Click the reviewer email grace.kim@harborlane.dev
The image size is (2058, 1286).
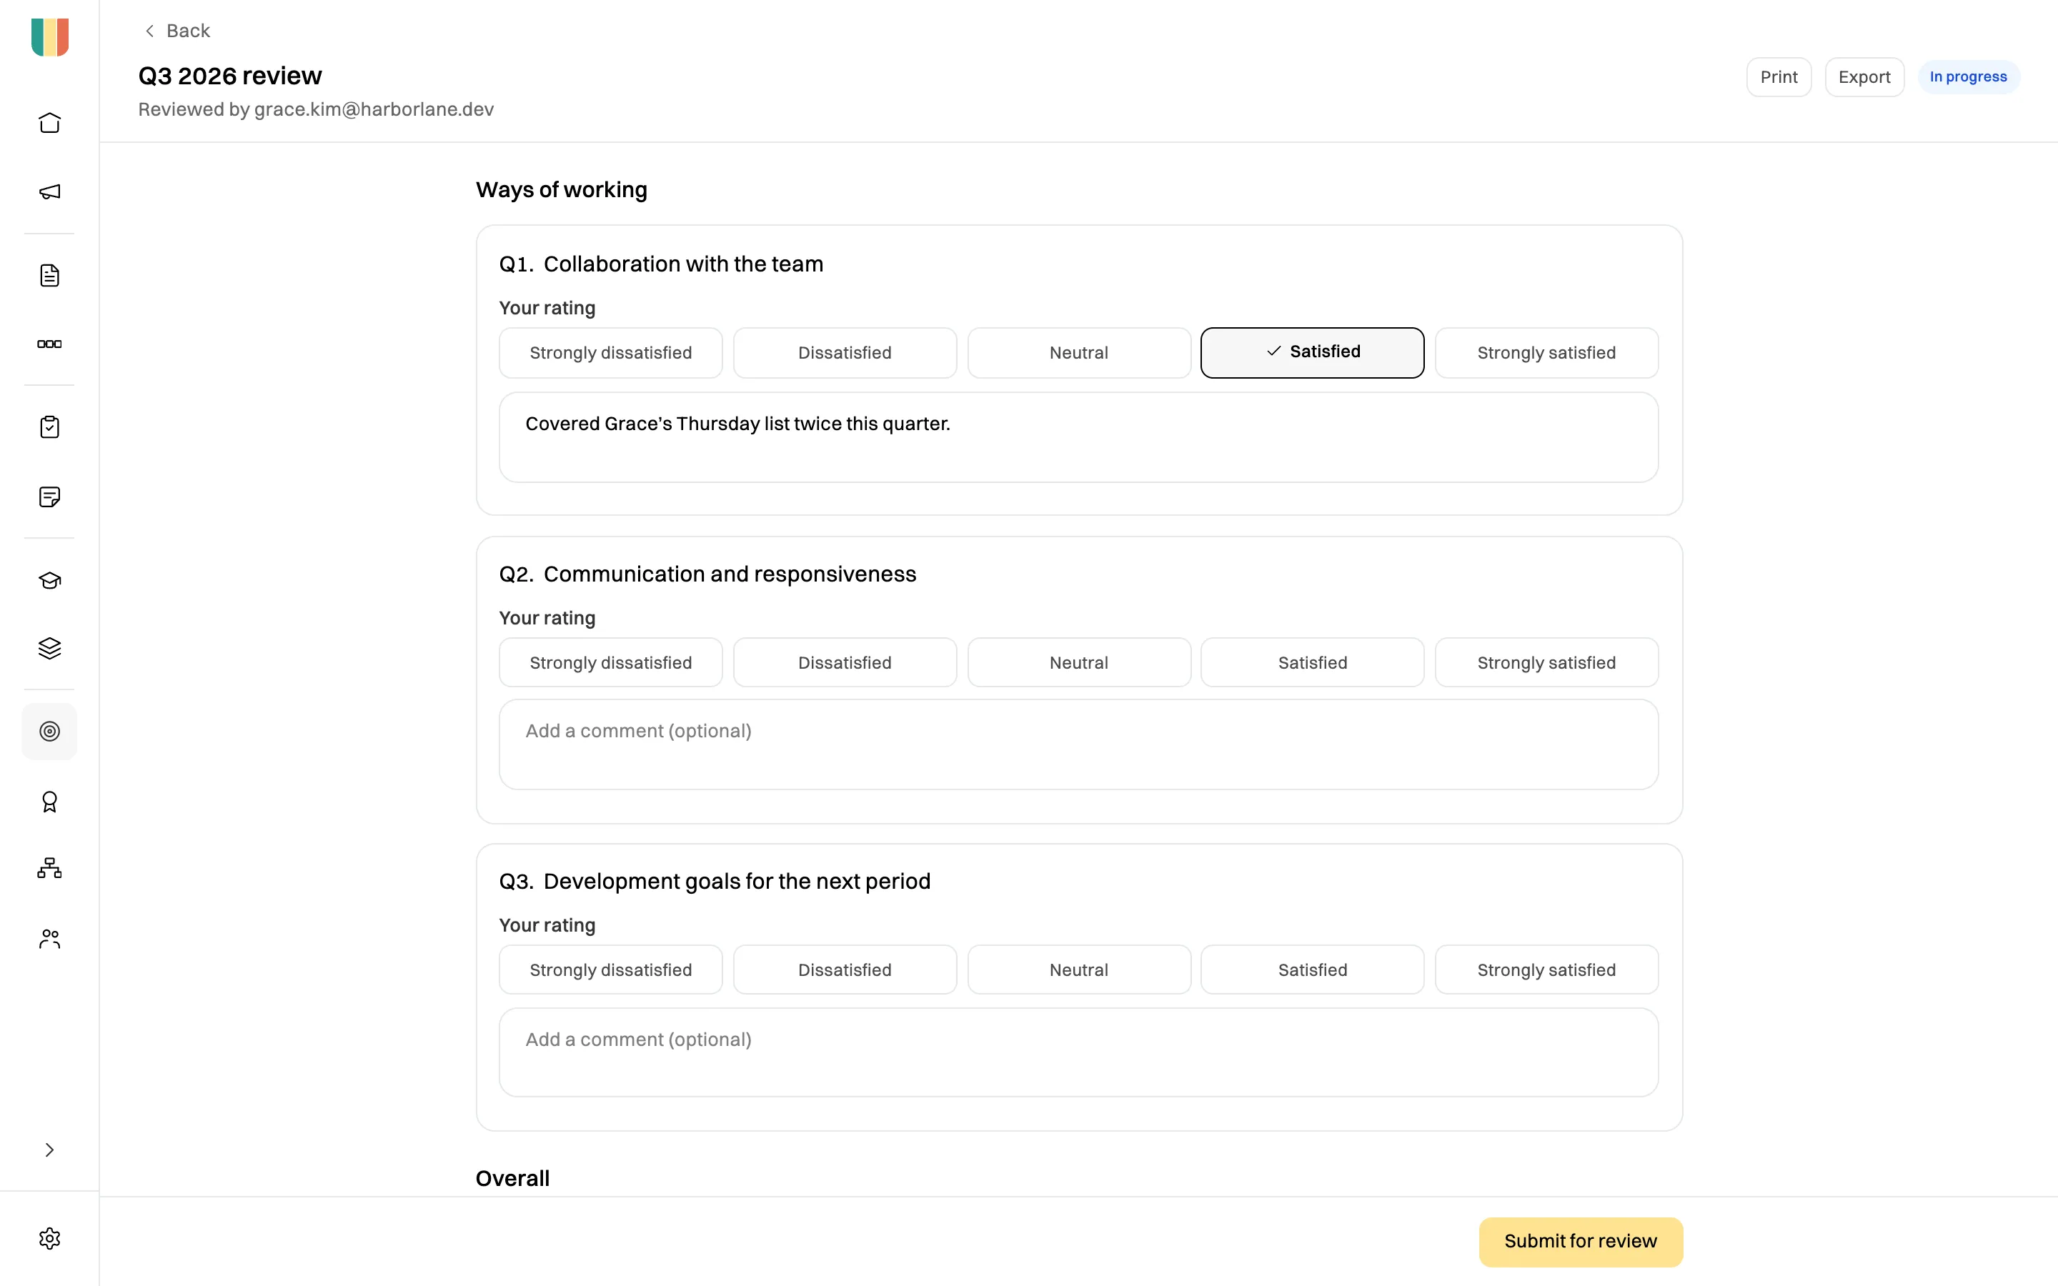point(374,110)
